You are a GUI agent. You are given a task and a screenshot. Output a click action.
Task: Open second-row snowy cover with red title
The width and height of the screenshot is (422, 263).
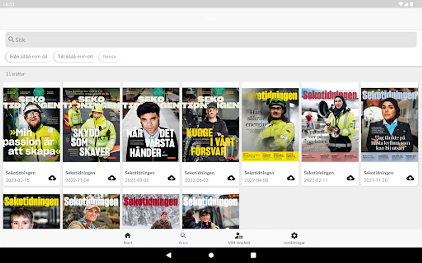click(x=151, y=211)
